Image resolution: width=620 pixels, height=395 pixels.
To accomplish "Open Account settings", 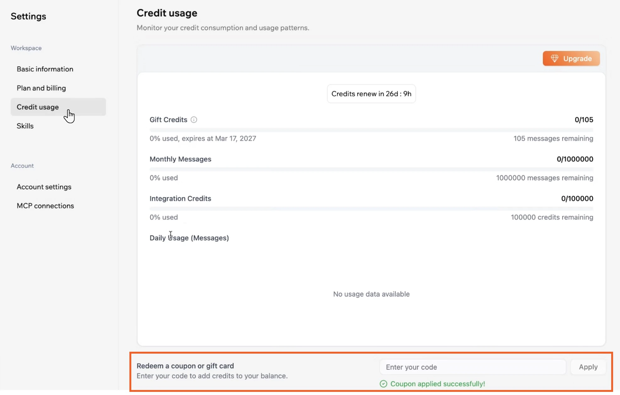I will tap(44, 187).
